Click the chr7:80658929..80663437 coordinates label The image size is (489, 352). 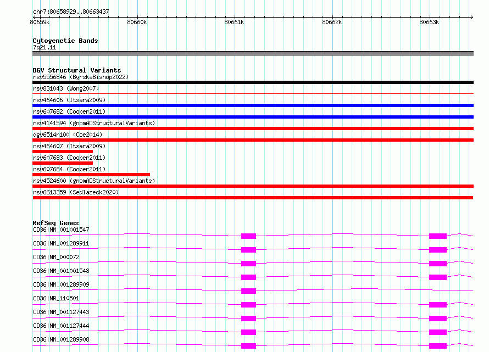(71, 12)
